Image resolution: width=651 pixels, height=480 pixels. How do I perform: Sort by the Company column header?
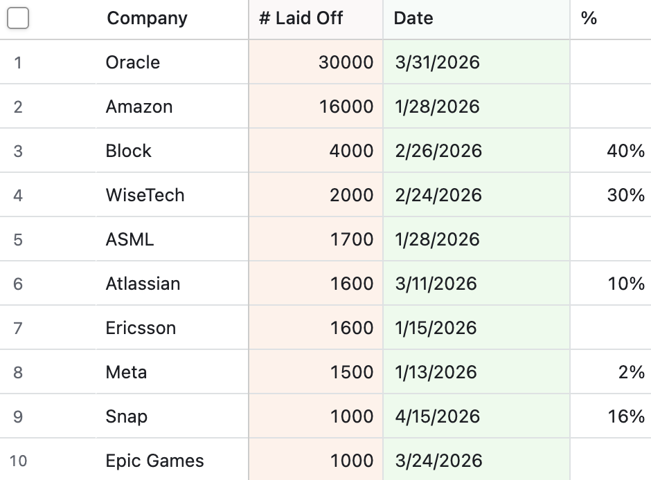pyautogui.click(x=146, y=18)
